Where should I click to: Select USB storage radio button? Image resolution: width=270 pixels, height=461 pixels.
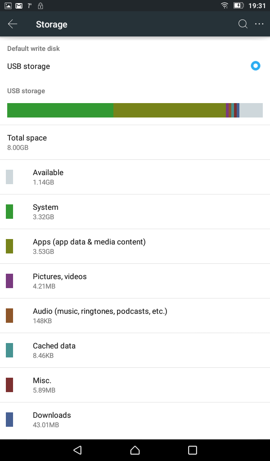(255, 66)
